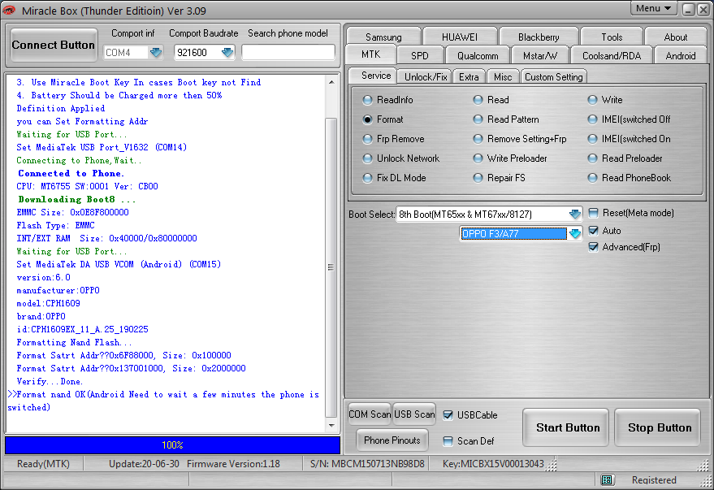The width and height of the screenshot is (714, 490).
Task: Toggle the Auto checkbox
Action: [x=593, y=231]
